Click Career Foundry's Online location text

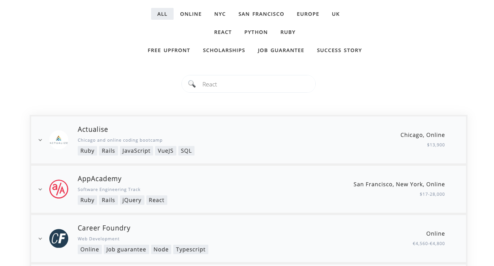436,234
